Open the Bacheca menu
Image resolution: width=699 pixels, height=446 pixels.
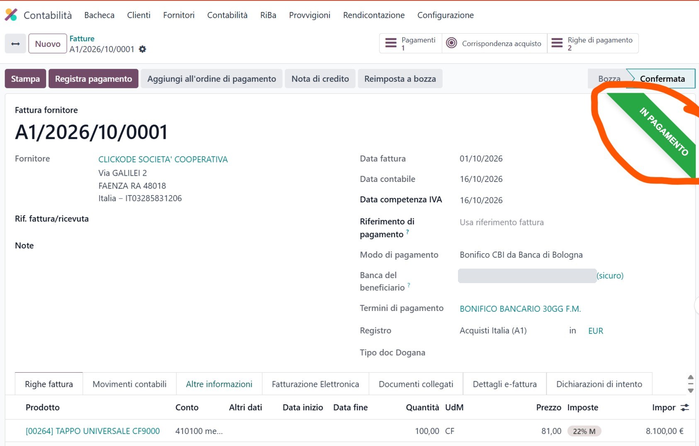click(99, 15)
